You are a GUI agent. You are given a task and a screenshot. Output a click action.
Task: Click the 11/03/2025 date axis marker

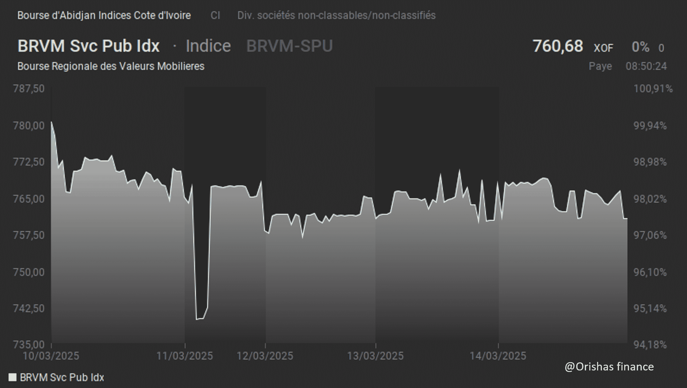185,356
